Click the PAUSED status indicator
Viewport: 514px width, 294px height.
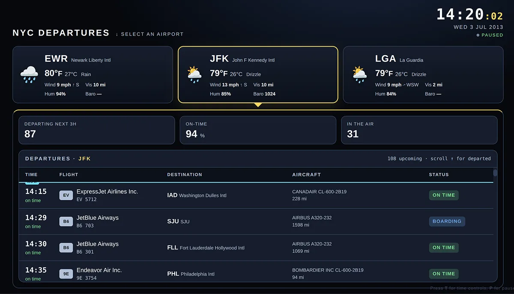(490, 35)
